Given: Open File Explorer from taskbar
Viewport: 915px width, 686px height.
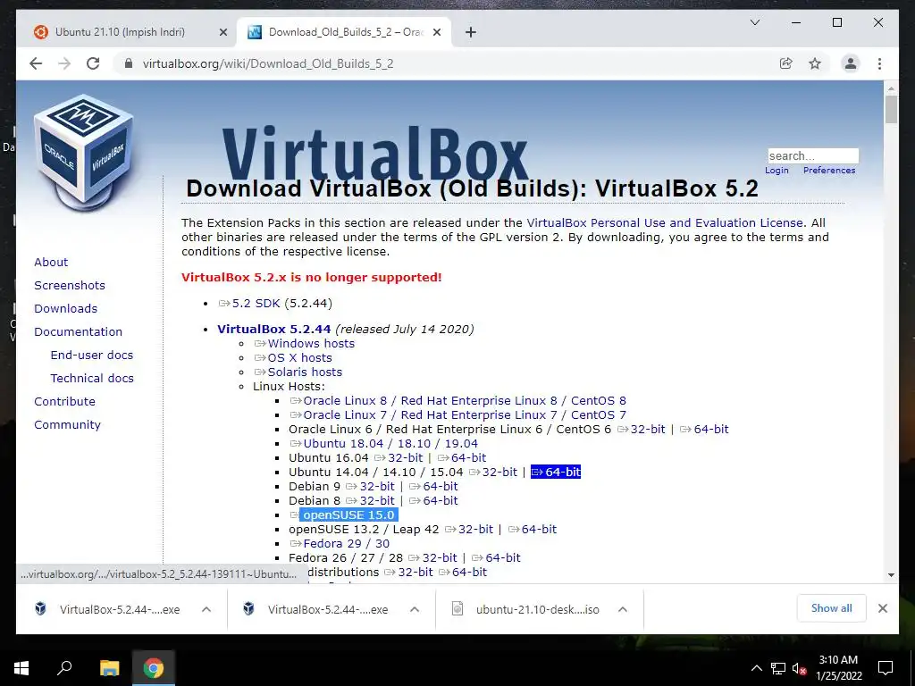Looking at the screenshot, I should 109,667.
